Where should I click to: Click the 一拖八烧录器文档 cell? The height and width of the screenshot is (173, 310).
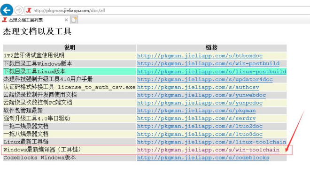pyautogui.click(x=70, y=134)
